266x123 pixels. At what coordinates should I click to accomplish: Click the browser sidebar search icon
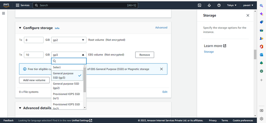point(261,5)
